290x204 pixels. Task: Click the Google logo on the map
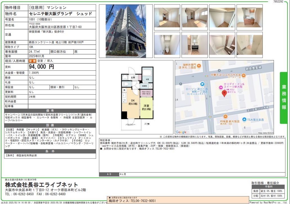pyautogui.click(x=181, y=132)
